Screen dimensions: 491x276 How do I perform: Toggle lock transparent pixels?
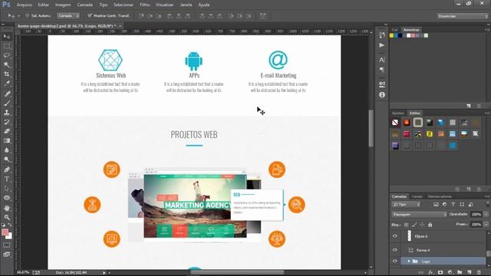tap(406, 225)
